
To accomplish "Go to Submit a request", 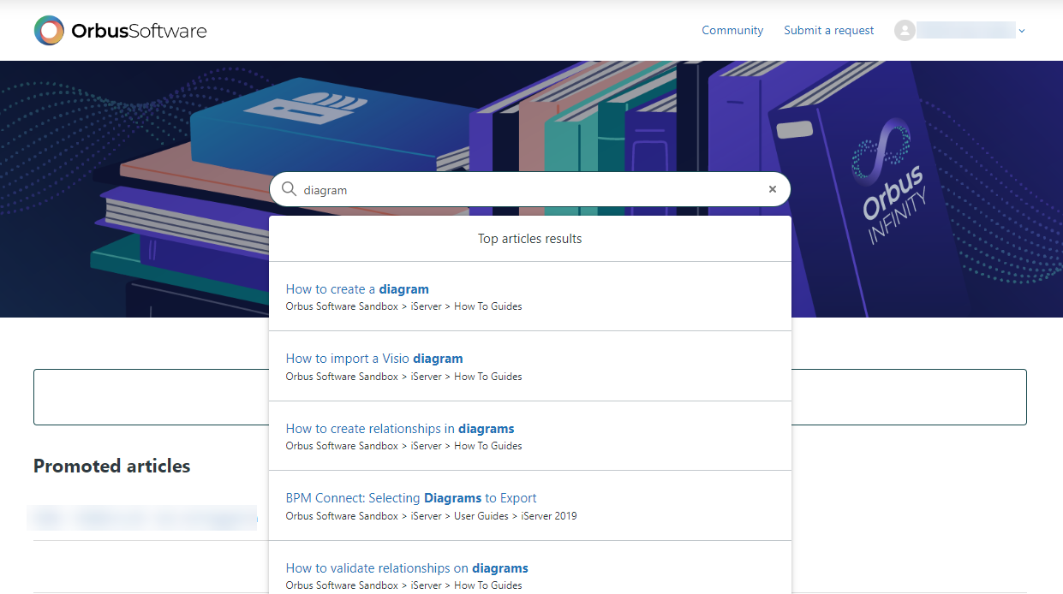I will [x=828, y=31].
